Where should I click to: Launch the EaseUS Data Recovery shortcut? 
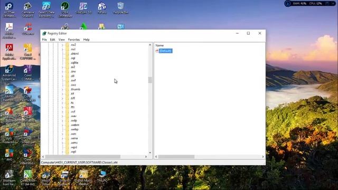pos(46,9)
